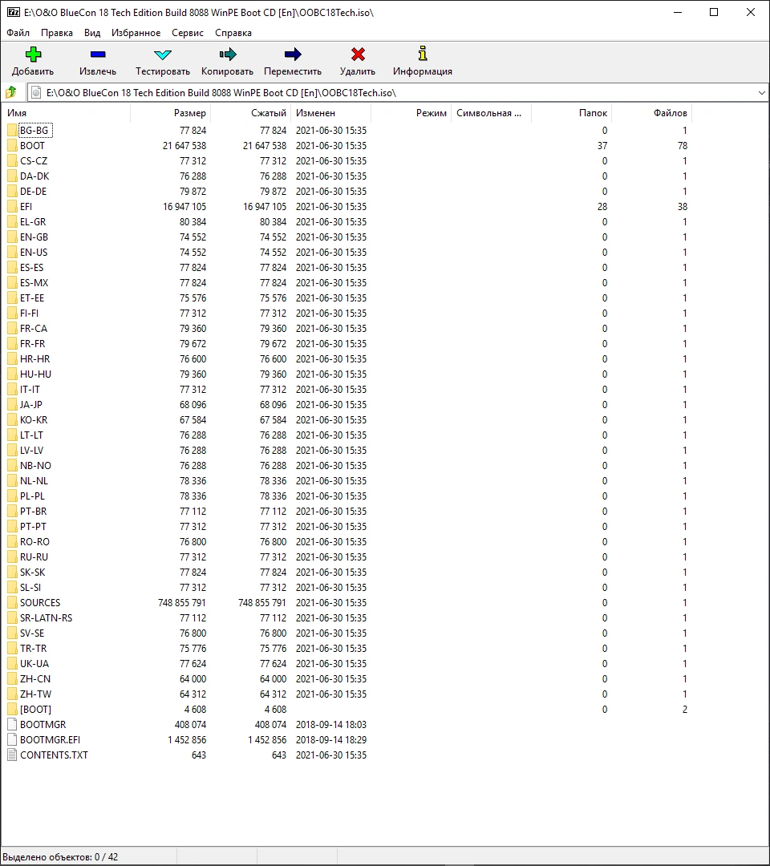Click the SOURCES size 748 855 791
Viewport: 770px width, 866px height.
pos(182,602)
